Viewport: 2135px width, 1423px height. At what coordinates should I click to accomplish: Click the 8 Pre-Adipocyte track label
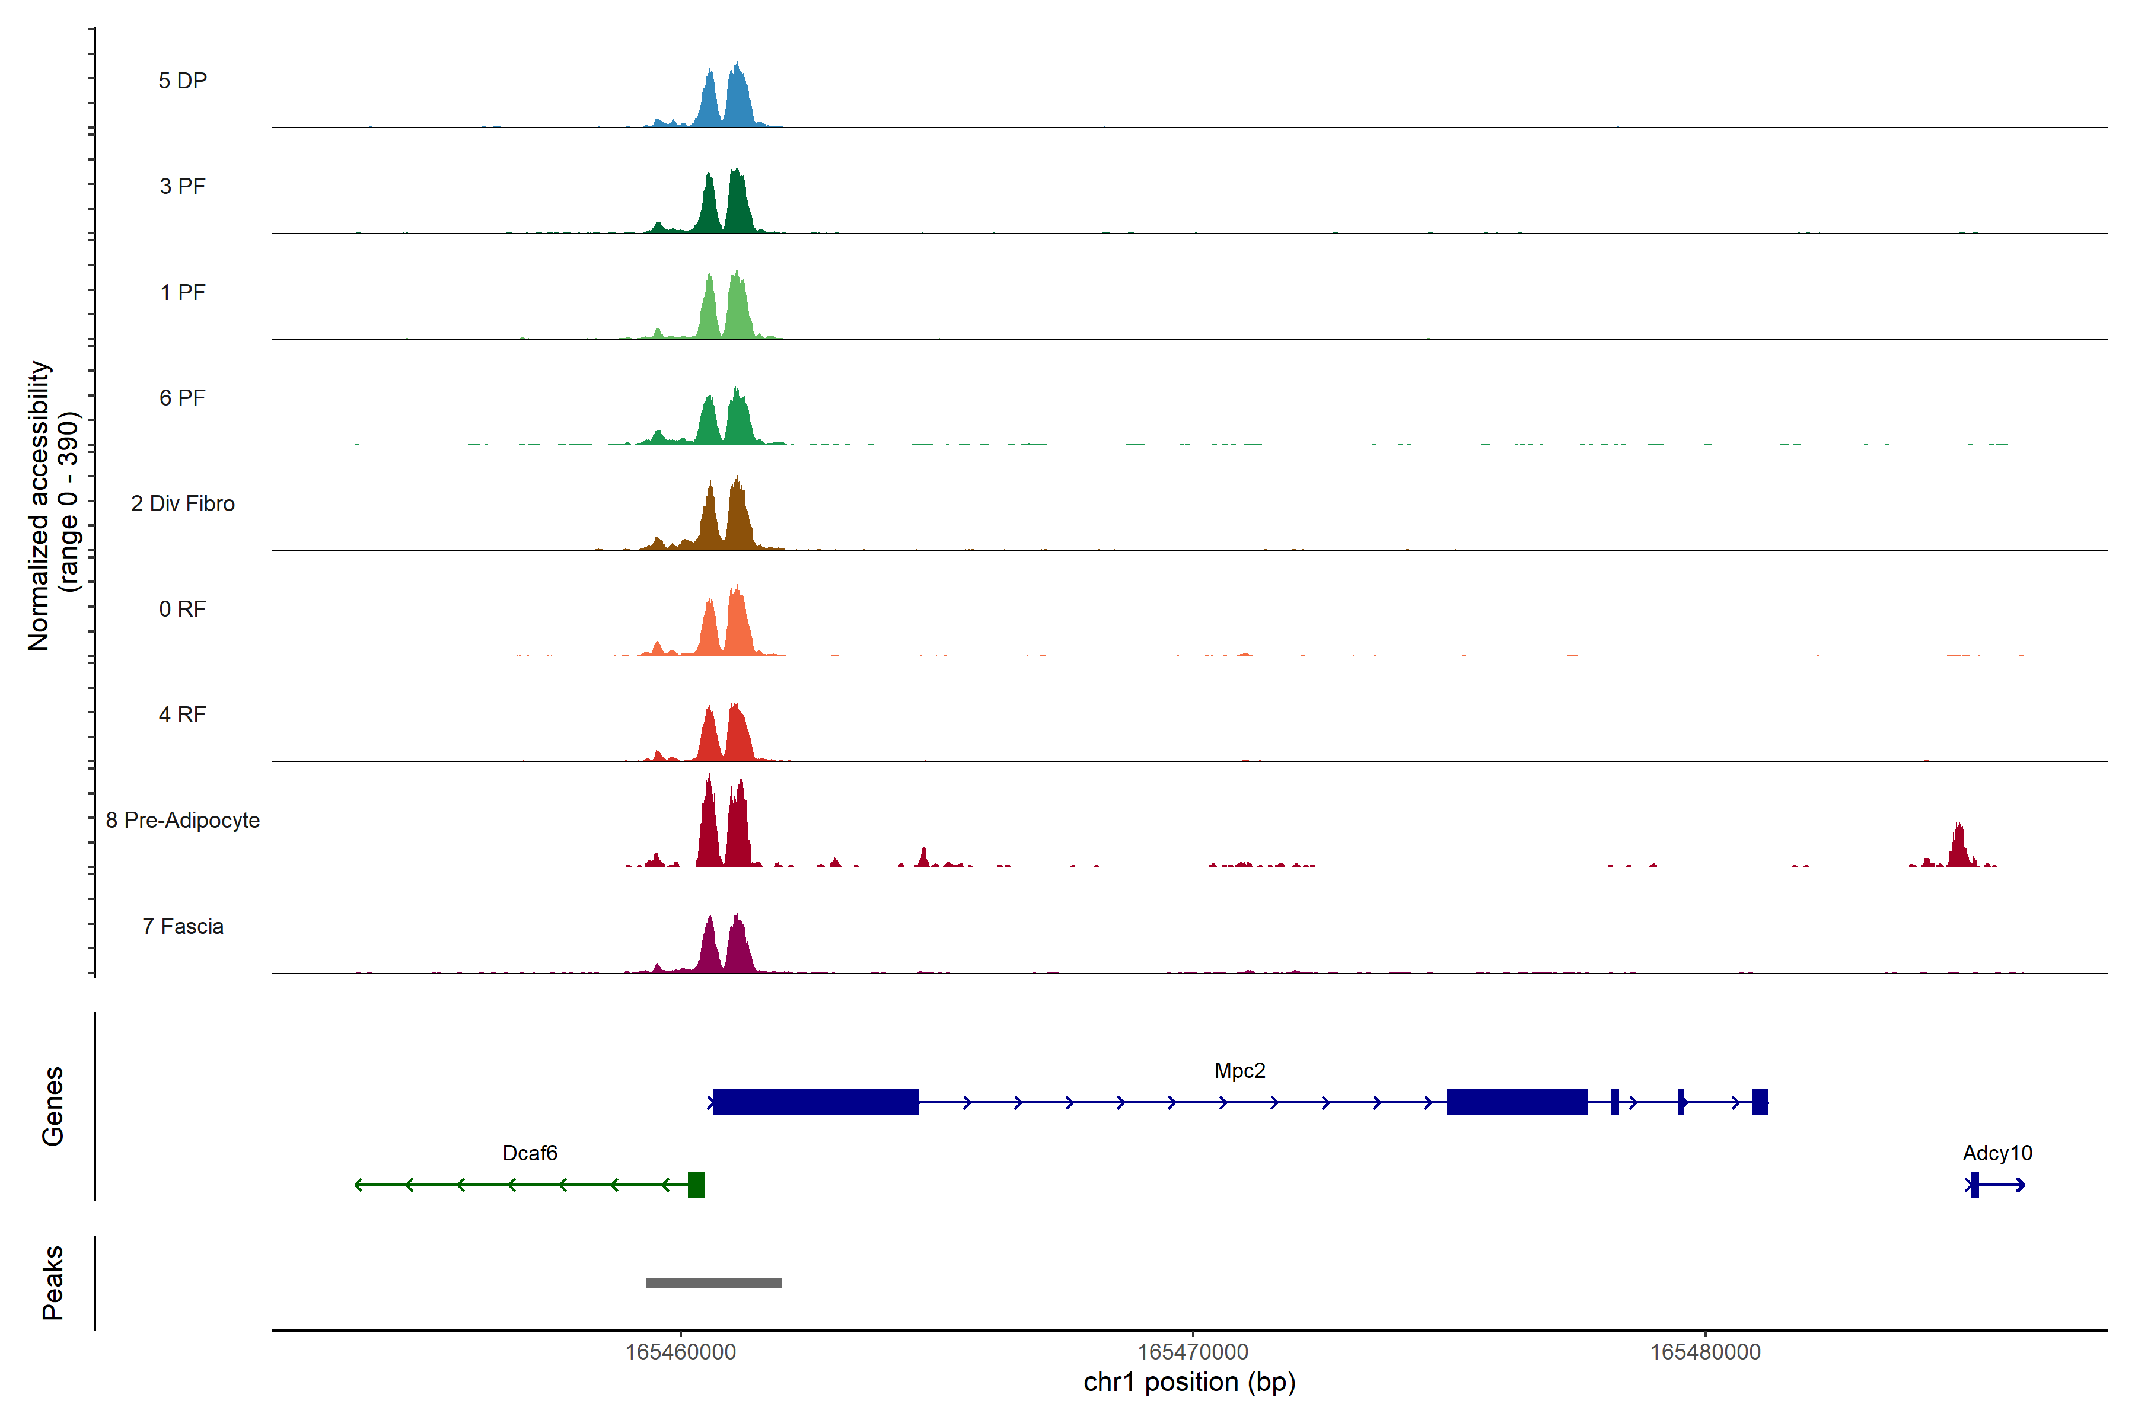183,821
